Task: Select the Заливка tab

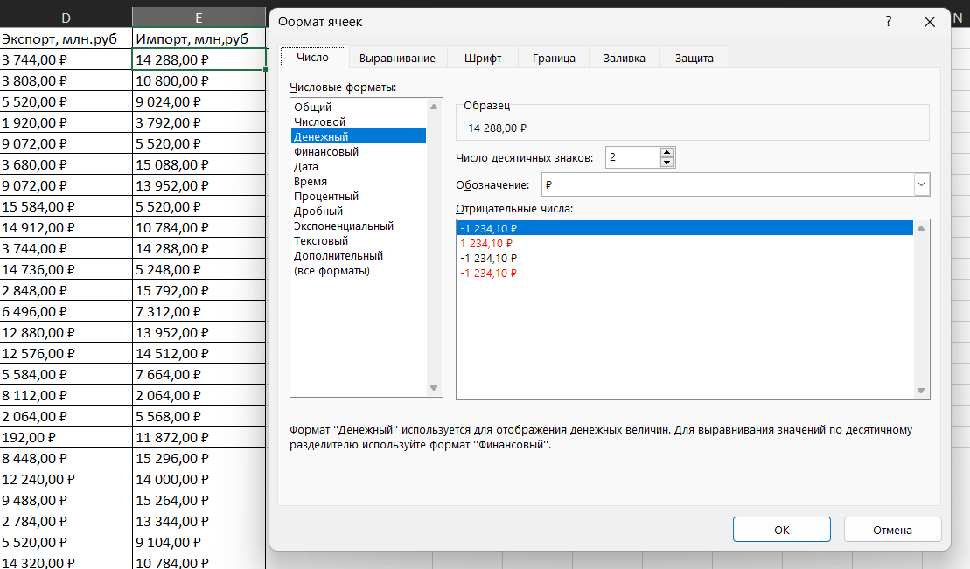Action: pyautogui.click(x=624, y=58)
